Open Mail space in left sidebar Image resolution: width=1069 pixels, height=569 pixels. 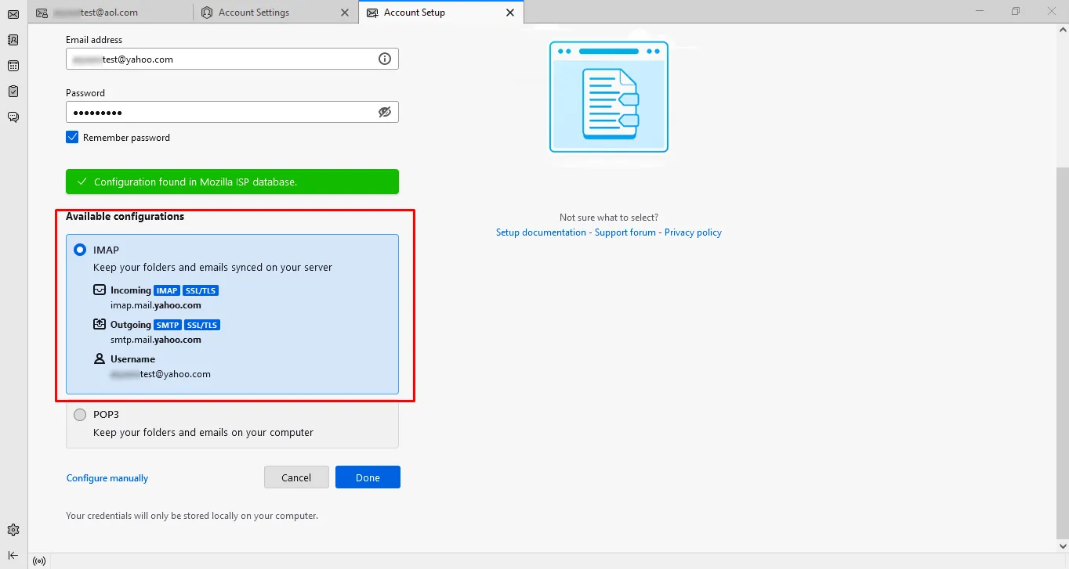13,14
